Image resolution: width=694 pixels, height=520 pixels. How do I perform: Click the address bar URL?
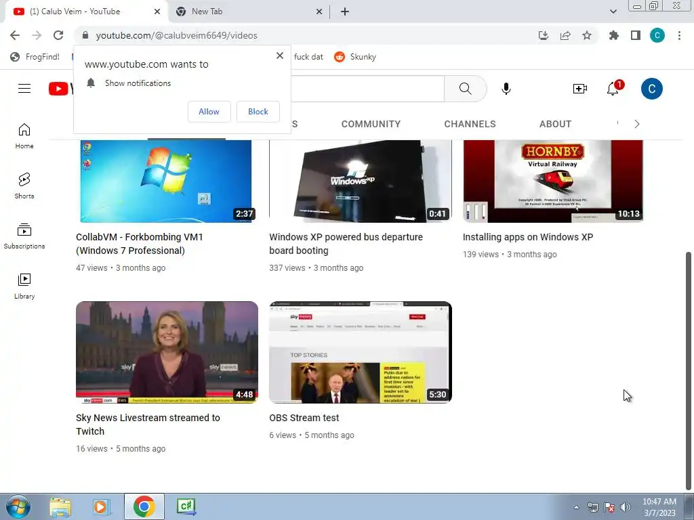pos(177,35)
